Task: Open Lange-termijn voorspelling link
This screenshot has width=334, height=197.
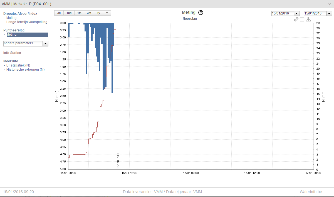Action: pyautogui.click(x=27, y=22)
